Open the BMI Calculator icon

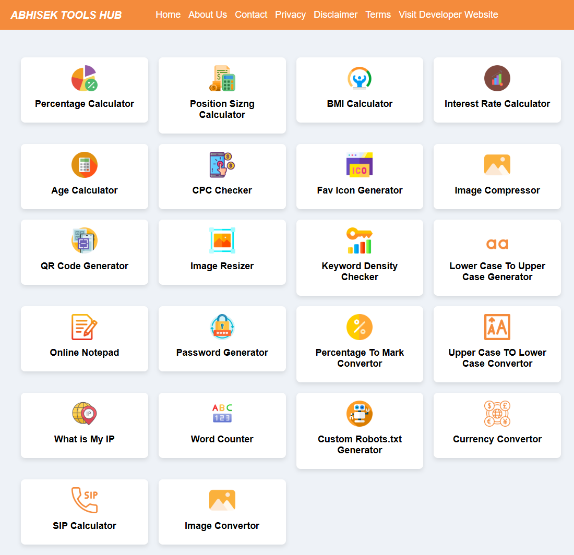[360, 79]
